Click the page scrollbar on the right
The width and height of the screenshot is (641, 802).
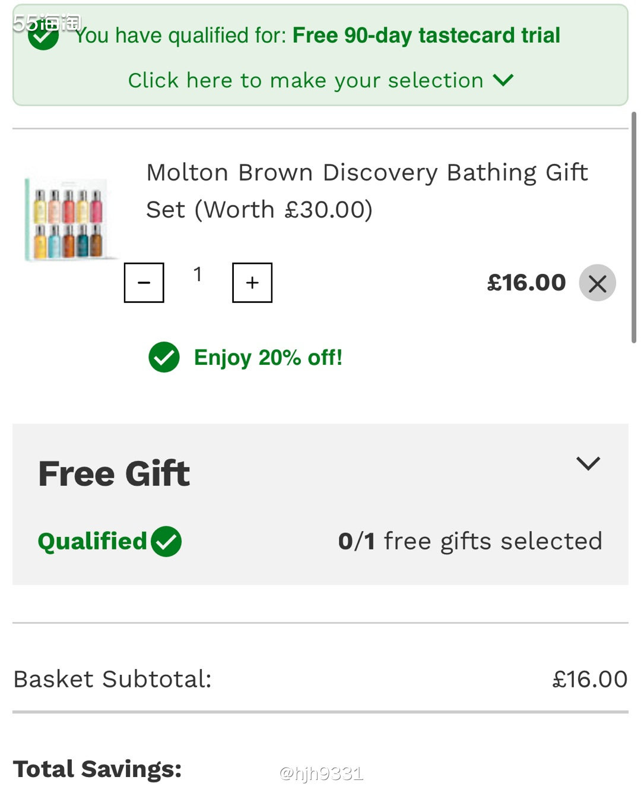point(634,228)
